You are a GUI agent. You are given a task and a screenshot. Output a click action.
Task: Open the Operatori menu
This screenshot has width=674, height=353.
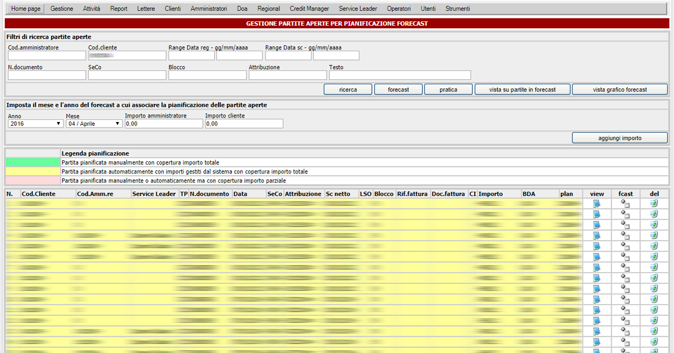point(399,9)
